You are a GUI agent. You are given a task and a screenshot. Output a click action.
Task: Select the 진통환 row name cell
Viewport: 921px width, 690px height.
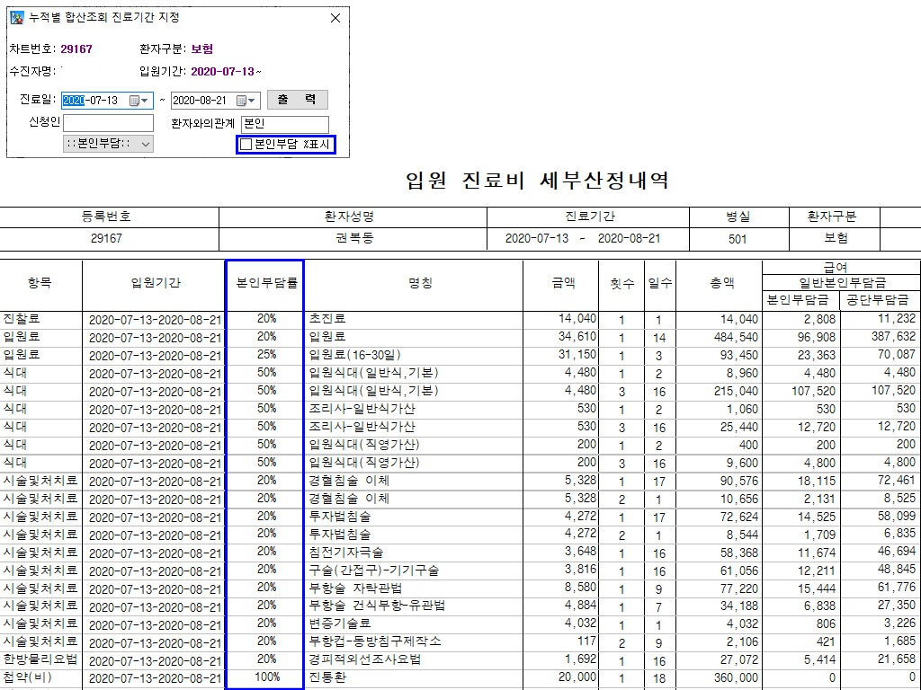(327, 677)
